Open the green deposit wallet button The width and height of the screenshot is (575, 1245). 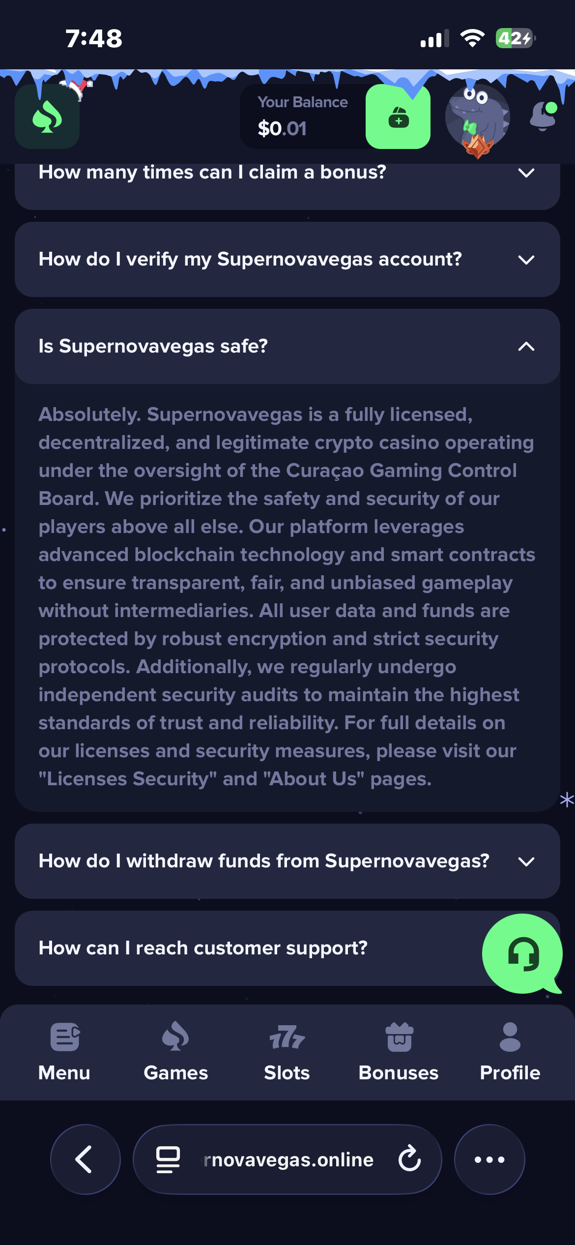tap(398, 117)
